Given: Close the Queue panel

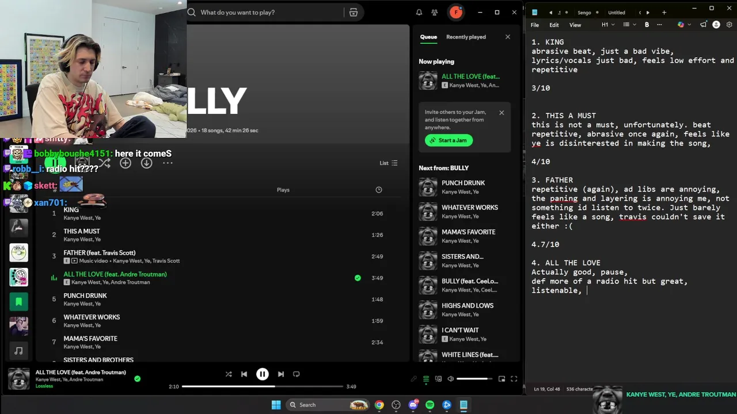Looking at the screenshot, I should (507, 37).
